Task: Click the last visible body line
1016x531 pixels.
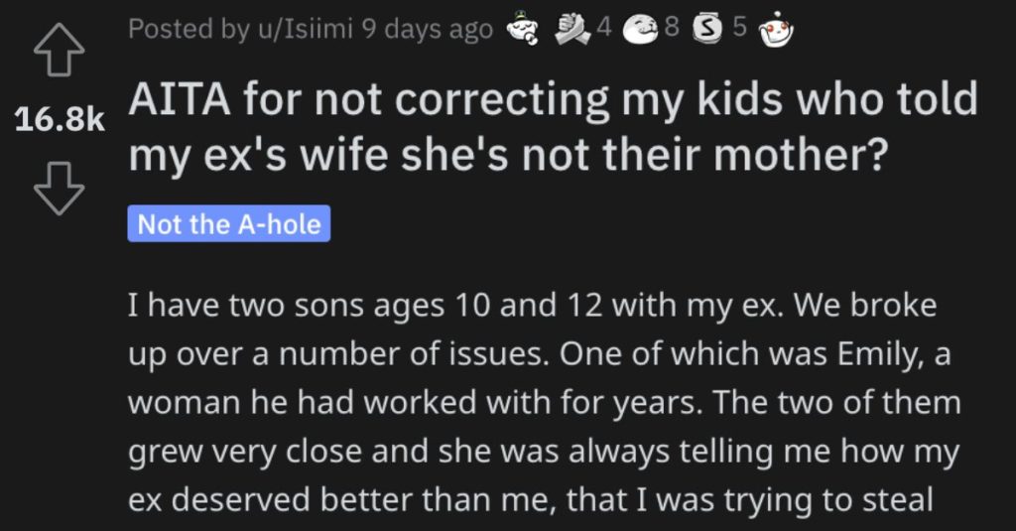Action: pos(531,500)
